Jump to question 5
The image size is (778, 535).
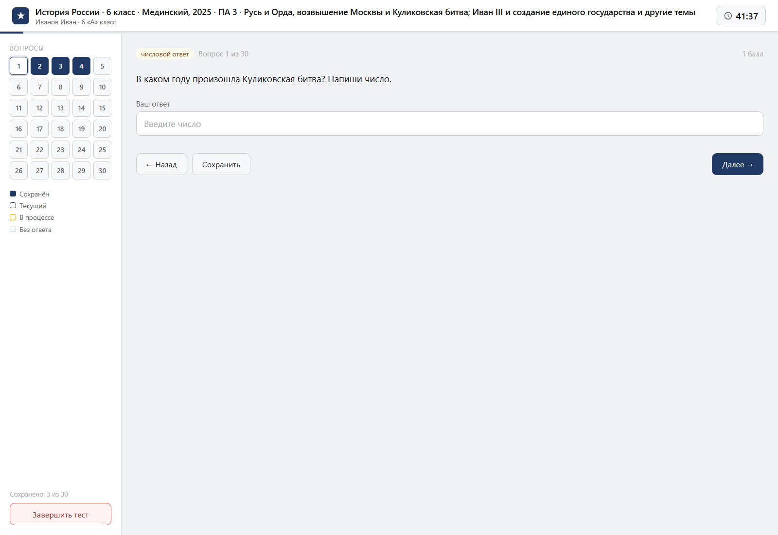102,66
